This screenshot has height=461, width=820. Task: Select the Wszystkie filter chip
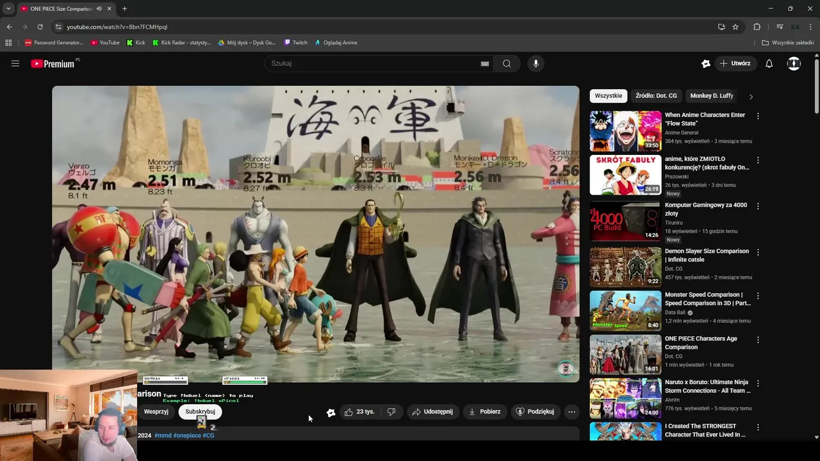(608, 96)
